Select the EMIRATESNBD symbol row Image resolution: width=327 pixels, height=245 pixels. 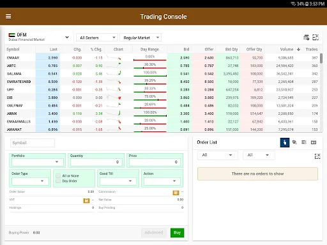tap(163, 82)
